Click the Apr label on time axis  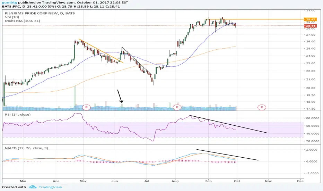point(56,181)
